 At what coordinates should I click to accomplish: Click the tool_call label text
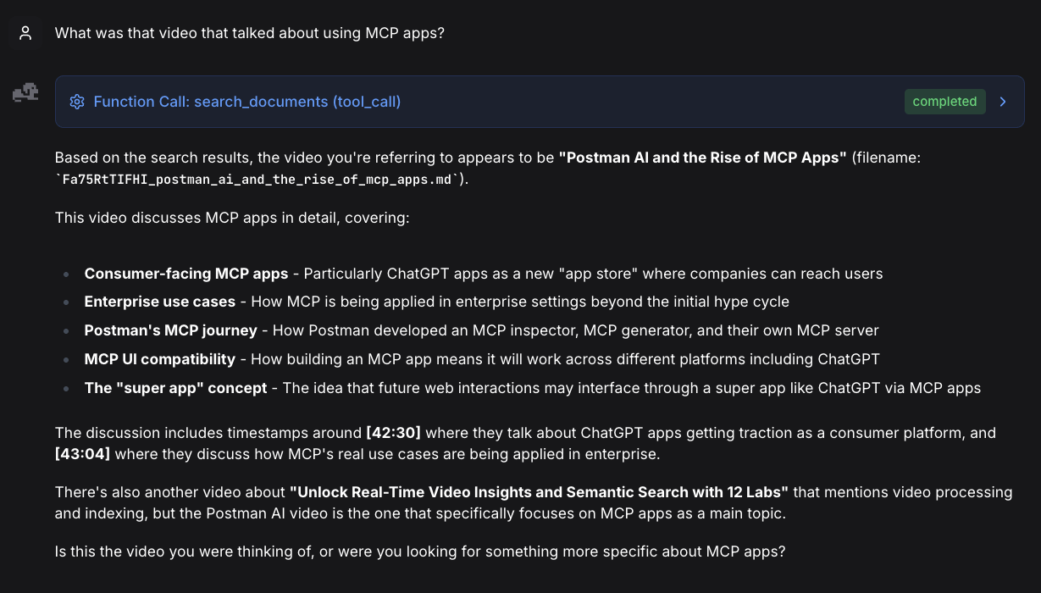point(368,102)
